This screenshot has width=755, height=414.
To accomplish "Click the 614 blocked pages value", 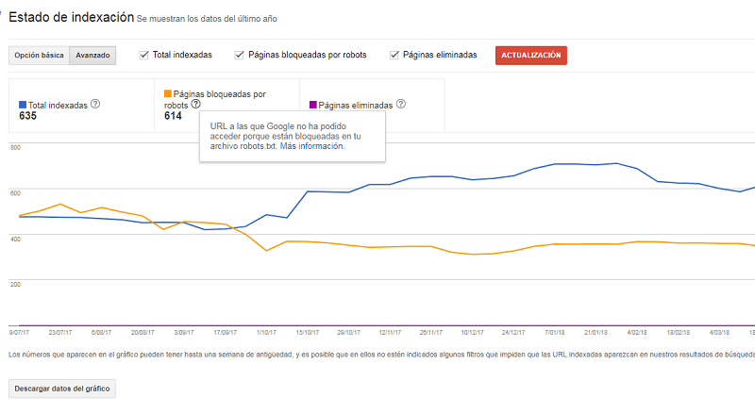I will (173, 117).
